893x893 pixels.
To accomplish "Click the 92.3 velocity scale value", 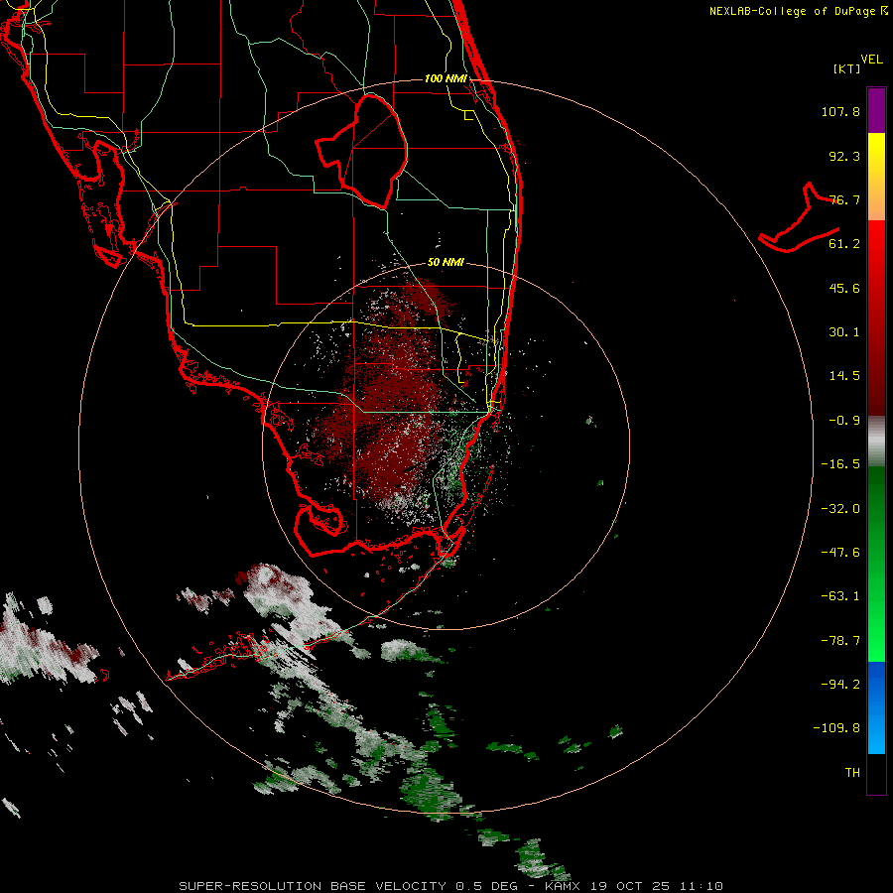I will 844,156.
